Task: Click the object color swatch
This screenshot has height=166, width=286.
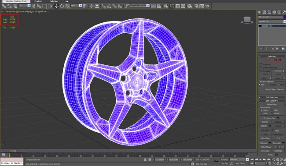Action: tap(285, 17)
